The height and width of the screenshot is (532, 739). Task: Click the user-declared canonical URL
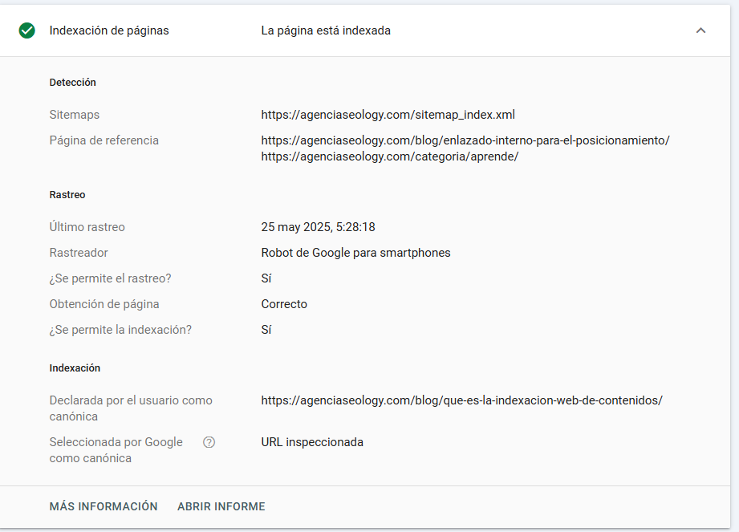[461, 400]
